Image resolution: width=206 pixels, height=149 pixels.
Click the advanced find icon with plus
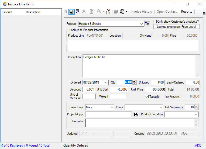click(x=108, y=12)
